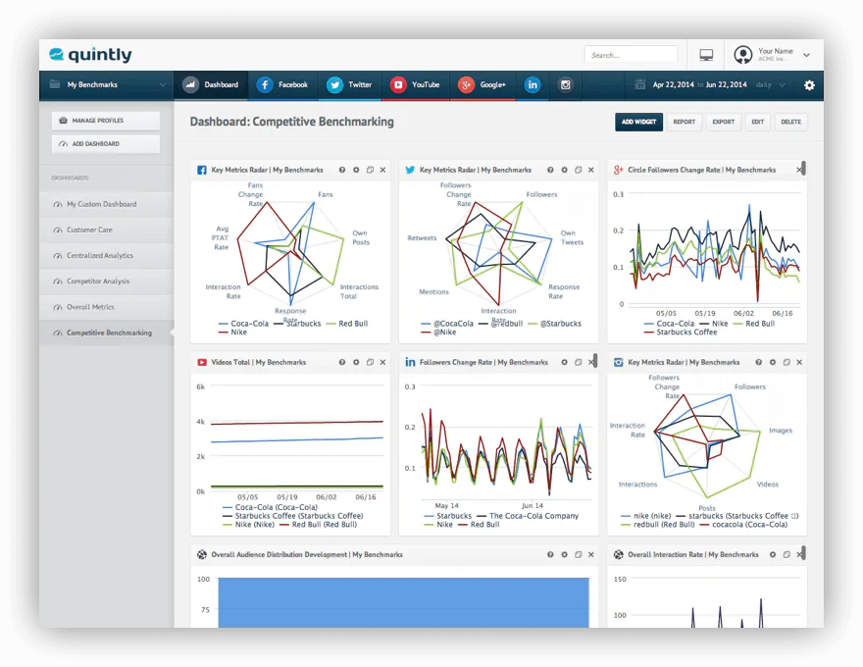Image resolution: width=863 pixels, height=667 pixels.
Task: Switch to the Facebook tab
Action: click(x=282, y=84)
